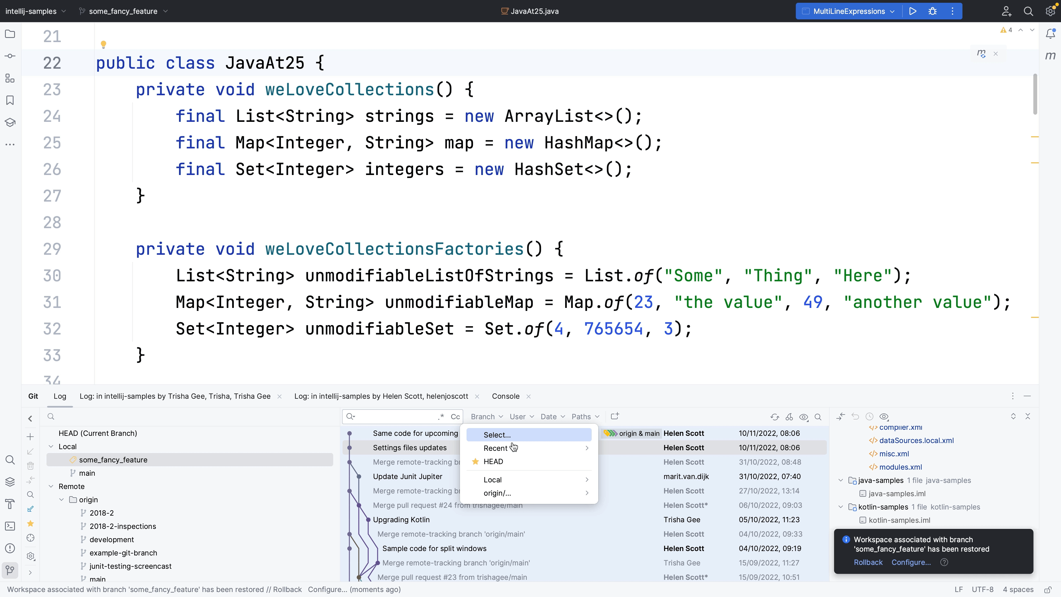
Task: Collapse the Remote branches node
Action: coord(51,486)
